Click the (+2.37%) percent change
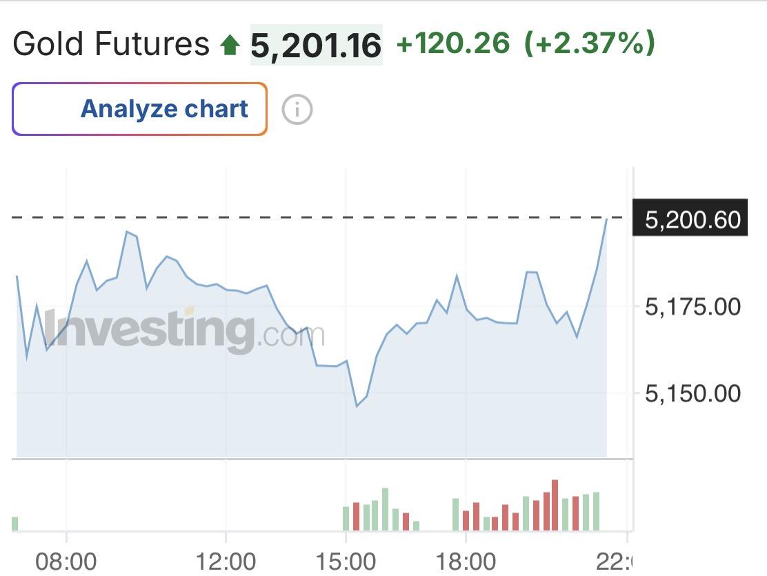The height and width of the screenshot is (576, 767). tap(589, 45)
